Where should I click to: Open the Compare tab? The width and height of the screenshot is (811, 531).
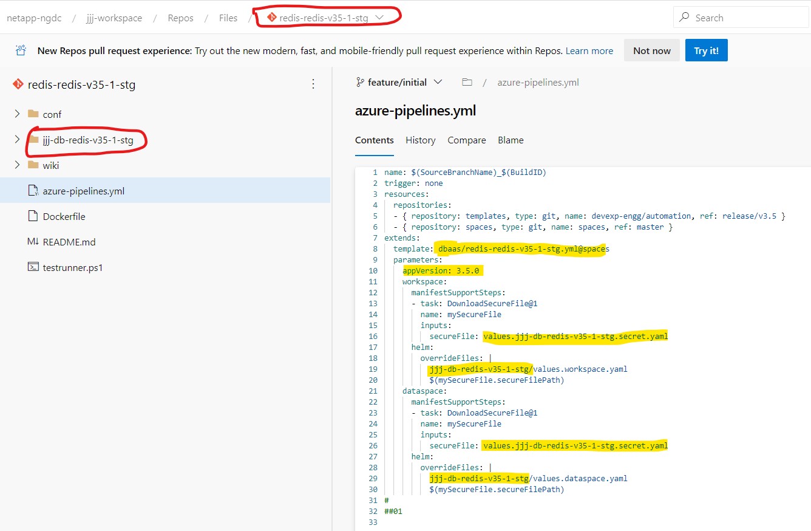click(466, 140)
